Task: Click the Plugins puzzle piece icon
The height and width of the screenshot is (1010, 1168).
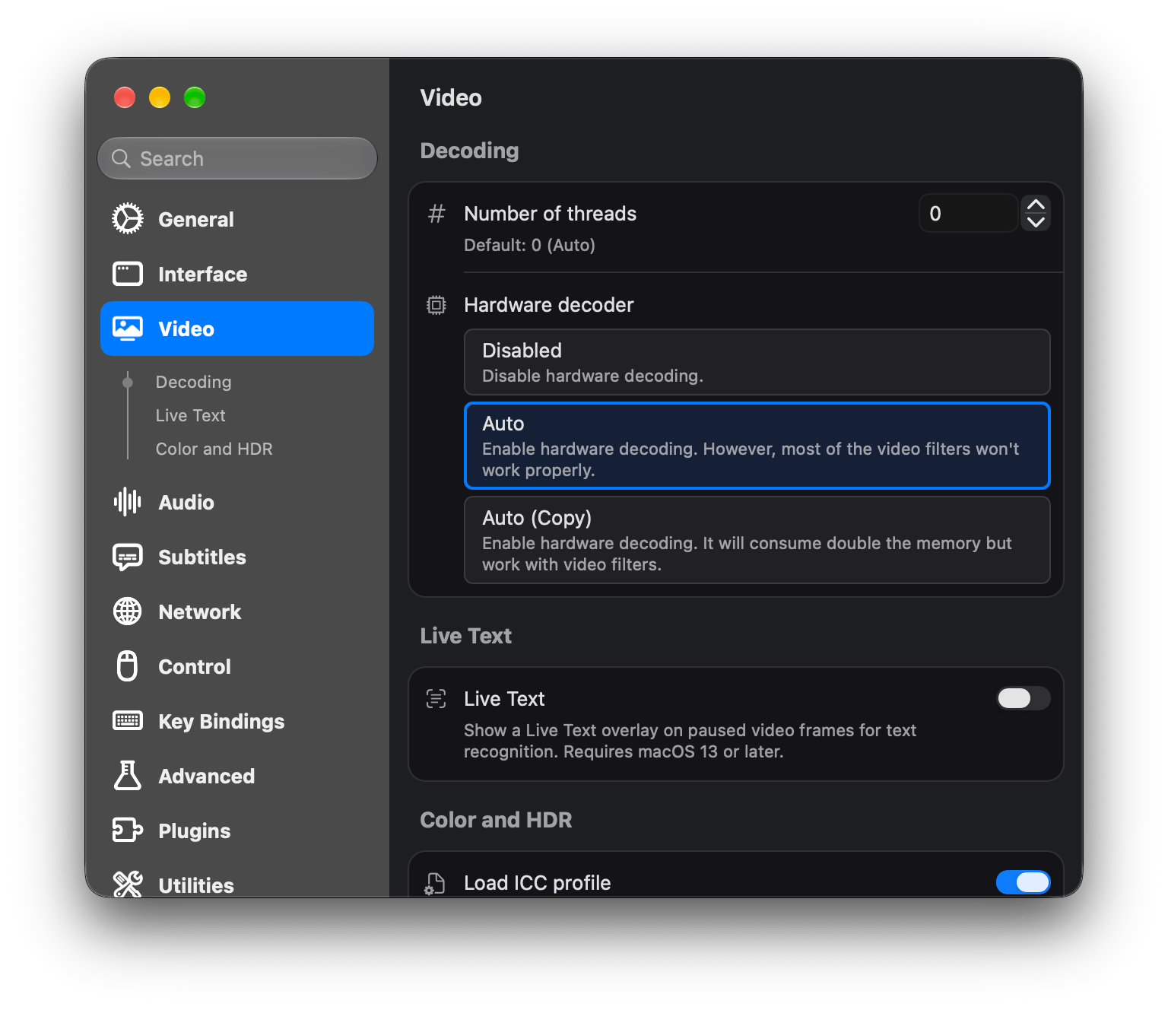Action: pyautogui.click(x=128, y=831)
